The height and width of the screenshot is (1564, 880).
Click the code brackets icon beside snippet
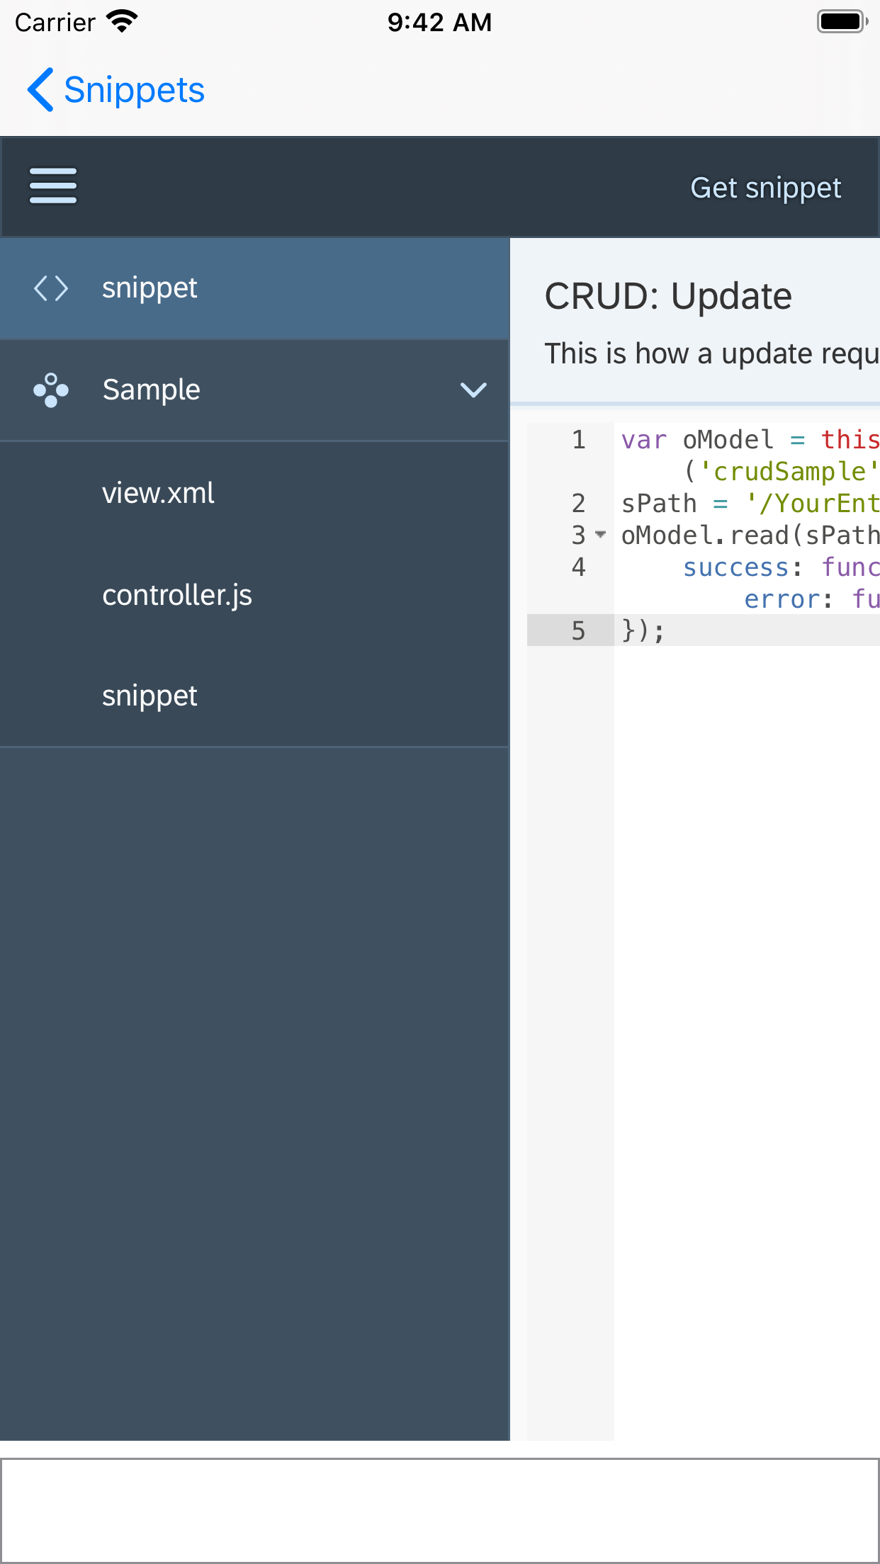[x=51, y=288]
